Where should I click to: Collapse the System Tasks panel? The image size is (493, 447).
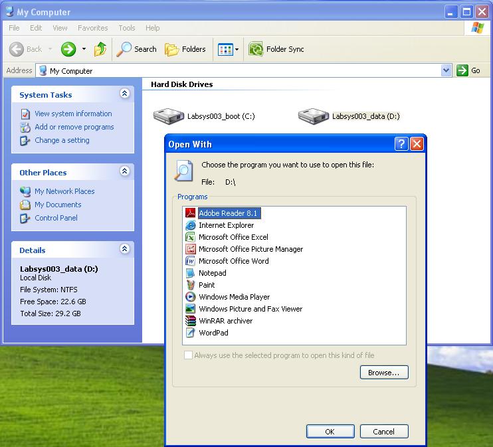pyautogui.click(x=124, y=94)
